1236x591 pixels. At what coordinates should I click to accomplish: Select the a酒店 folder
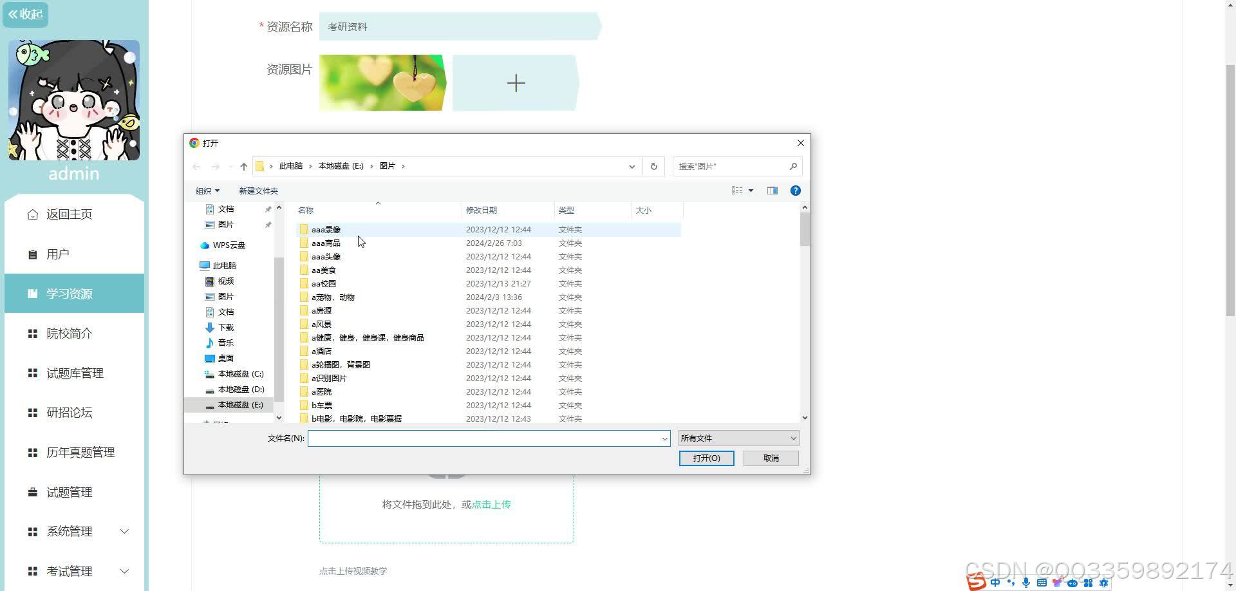pos(489,352)
